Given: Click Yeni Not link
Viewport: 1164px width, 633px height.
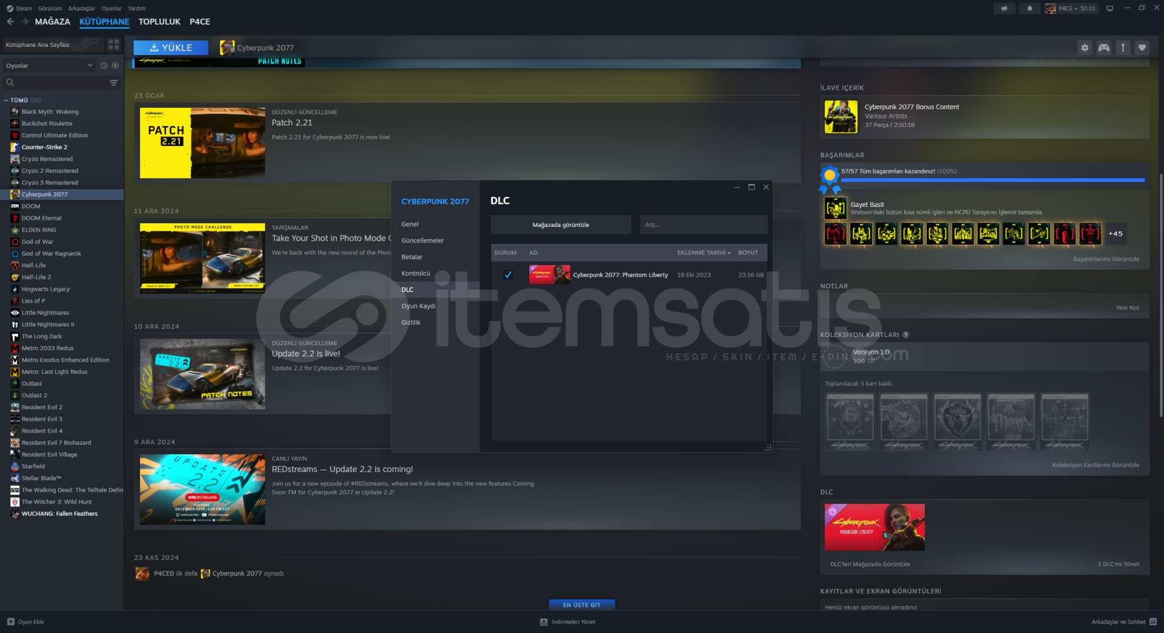Looking at the screenshot, I should coord(1127,308).
